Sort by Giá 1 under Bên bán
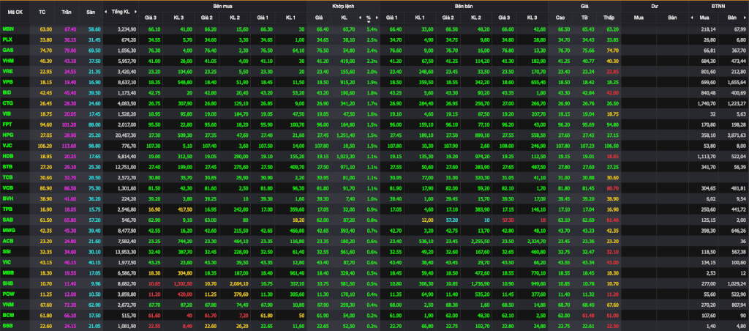This screenshot has width=749, height=331. tap(392, 18)
